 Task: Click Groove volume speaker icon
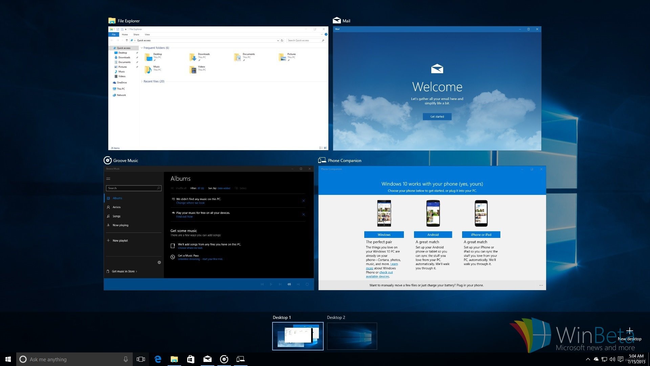point(289,284)
